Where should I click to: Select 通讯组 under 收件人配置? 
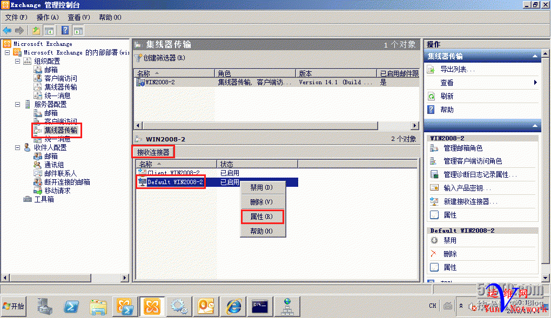tap(54, 165)
